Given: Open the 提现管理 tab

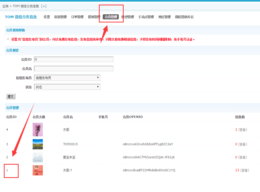Looking at the screenshot, I should coord(94,17).
